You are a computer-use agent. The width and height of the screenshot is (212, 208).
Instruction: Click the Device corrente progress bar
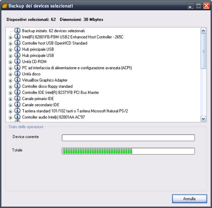(128, 138)
